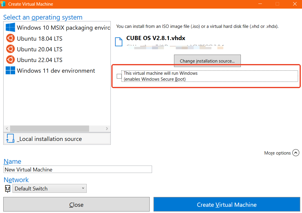Click the CUBE OS vhdx file icon

click(x=119, y=42)
